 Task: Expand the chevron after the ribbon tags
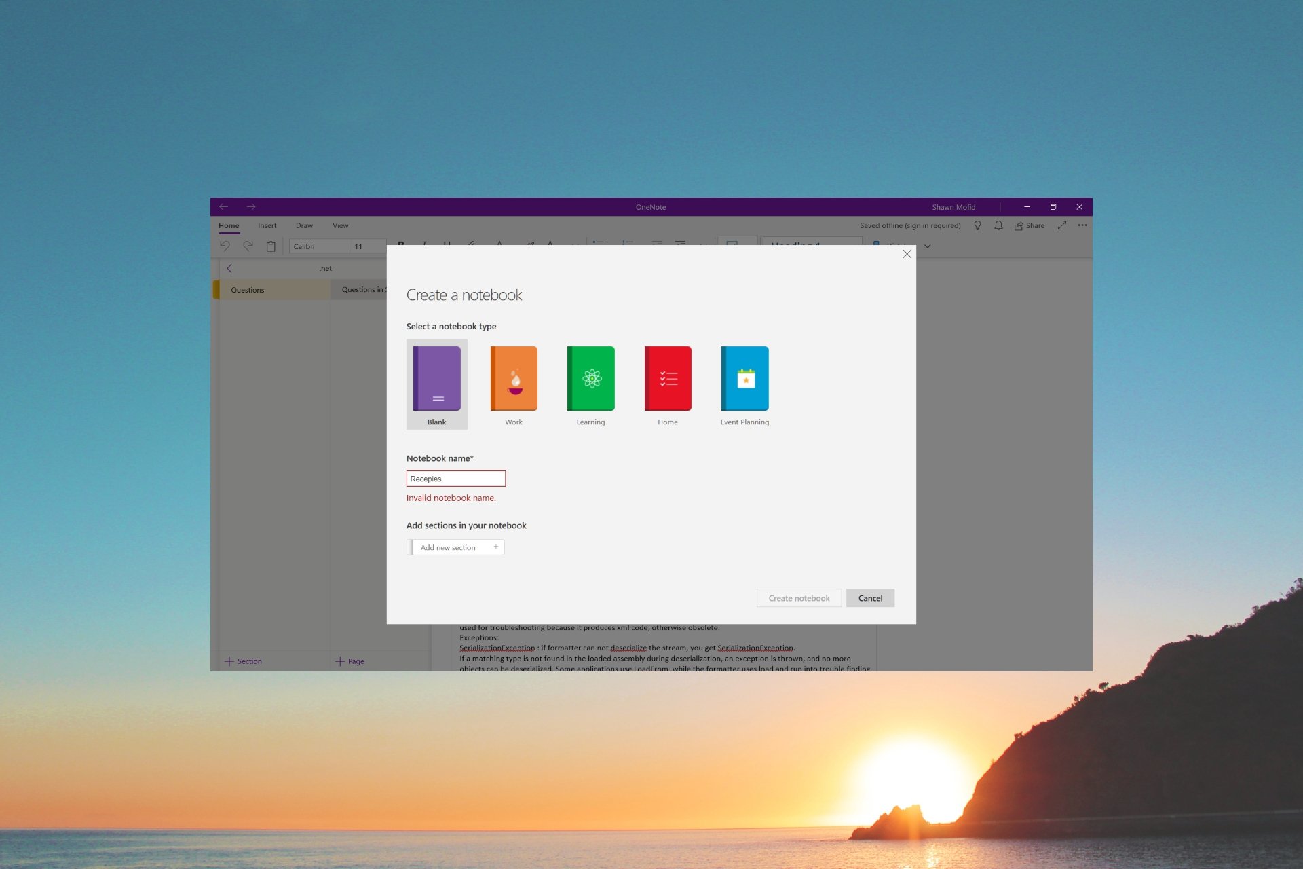(x=927, y=246)
